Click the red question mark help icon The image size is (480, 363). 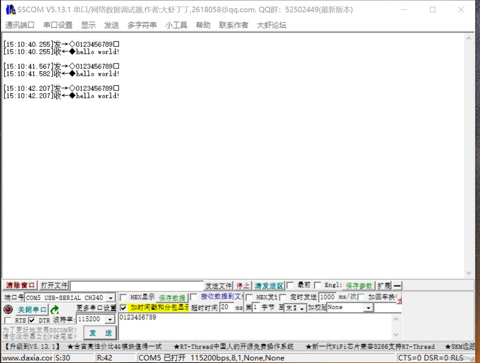(399, 300)
